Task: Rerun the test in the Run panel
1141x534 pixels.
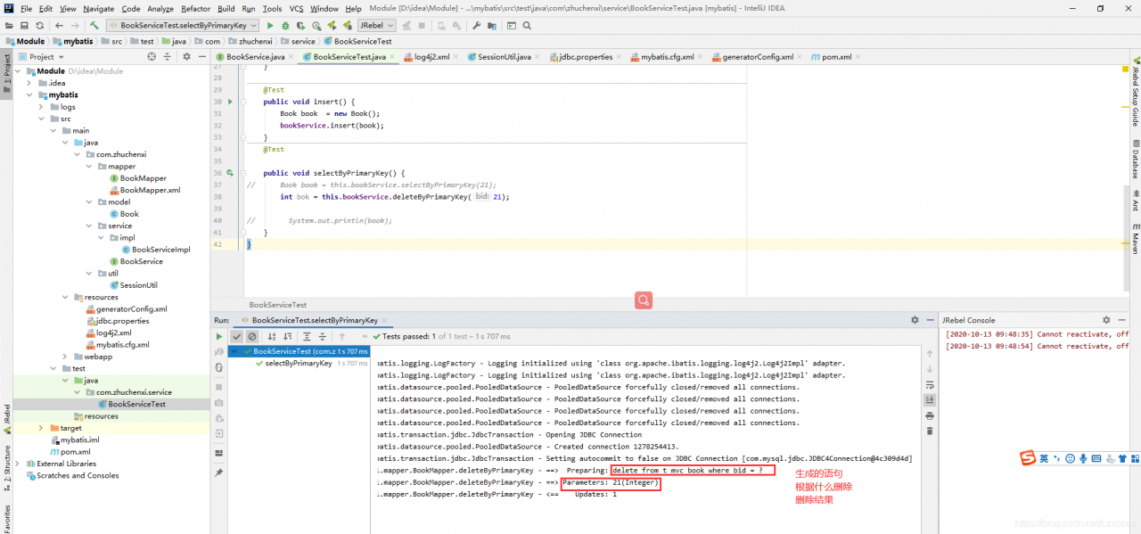Action: coord(219,337)
